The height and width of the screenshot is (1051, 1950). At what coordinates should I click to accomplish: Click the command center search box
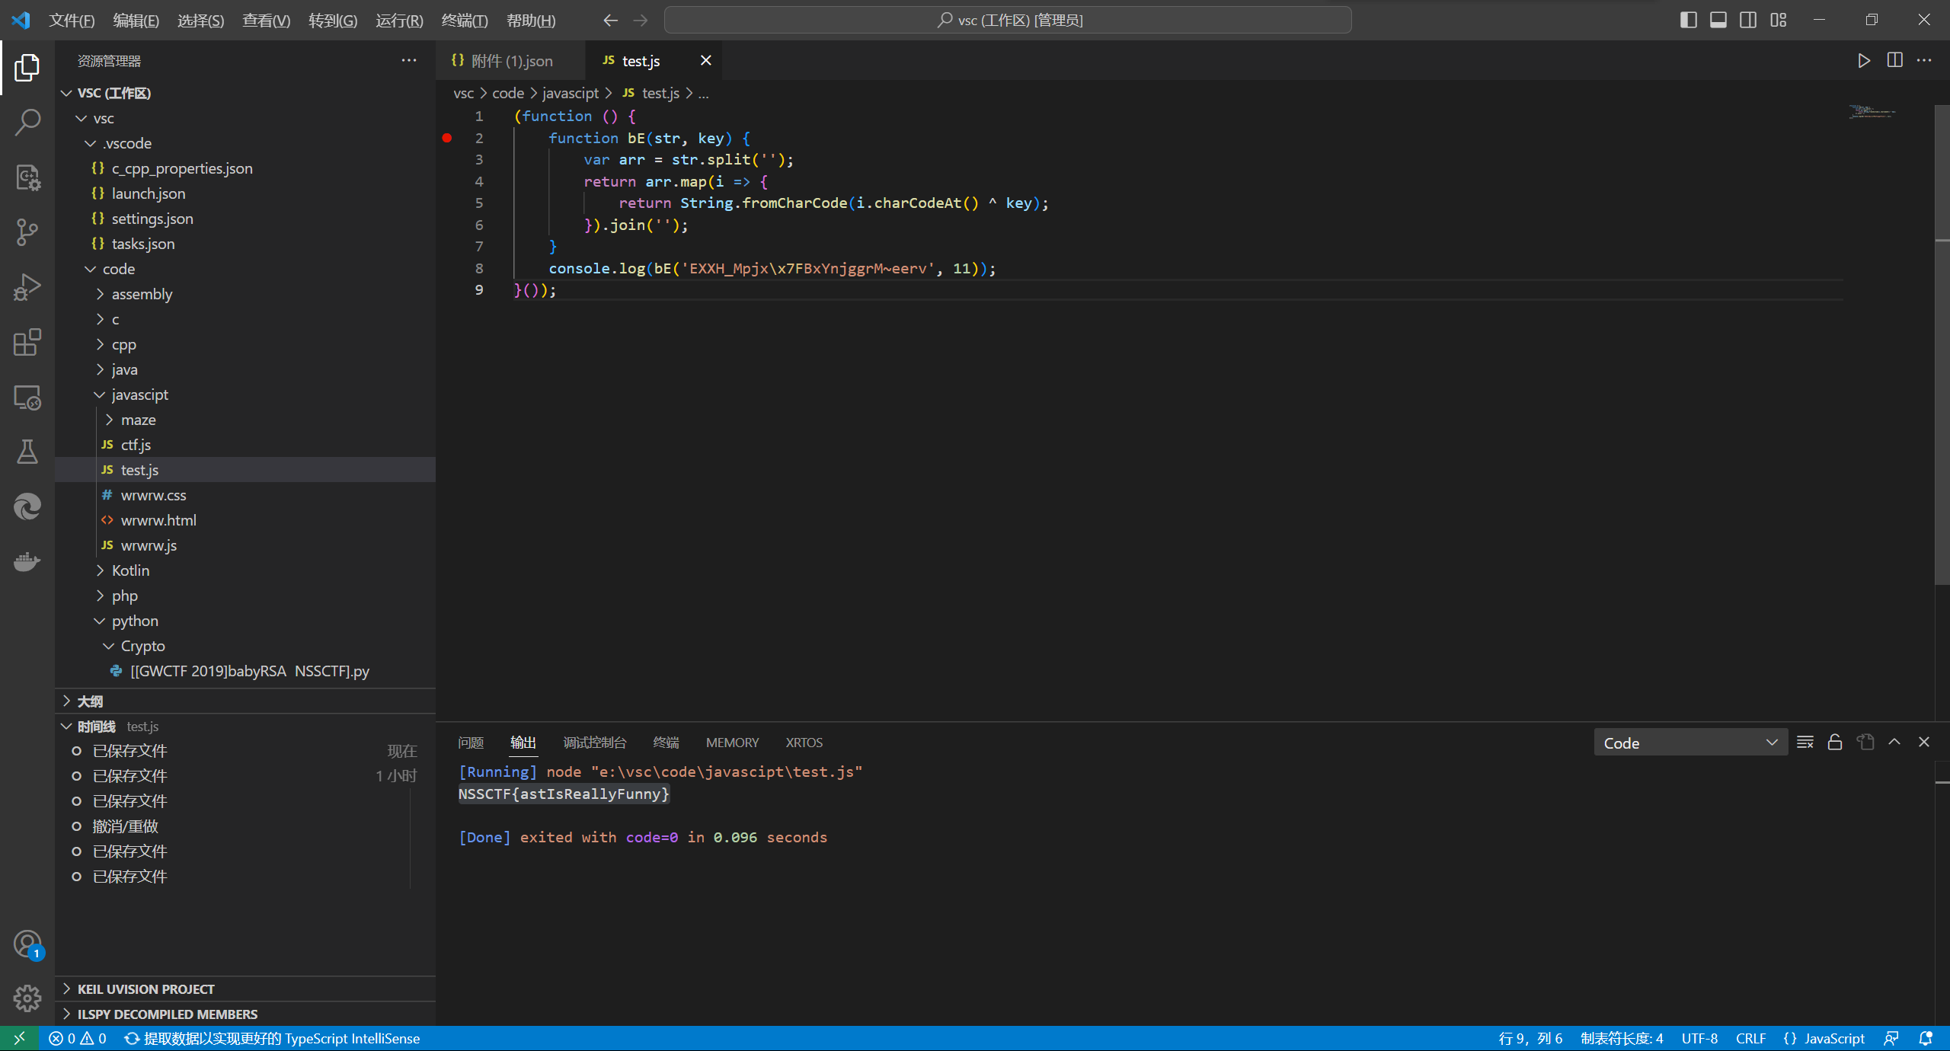coord(1007,20)
